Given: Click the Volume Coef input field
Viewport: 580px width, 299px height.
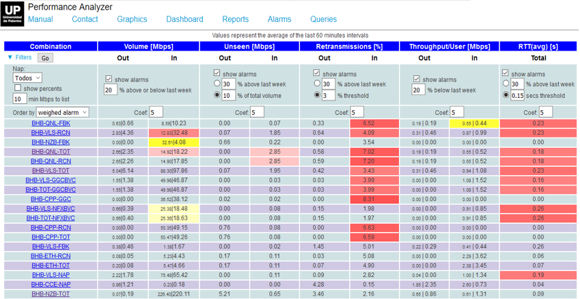Looking at the screenshot, I should 156,112.
